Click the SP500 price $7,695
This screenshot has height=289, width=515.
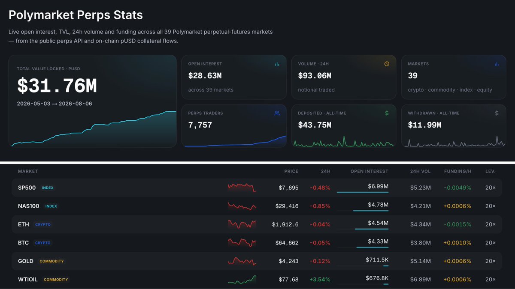point(288,188)
